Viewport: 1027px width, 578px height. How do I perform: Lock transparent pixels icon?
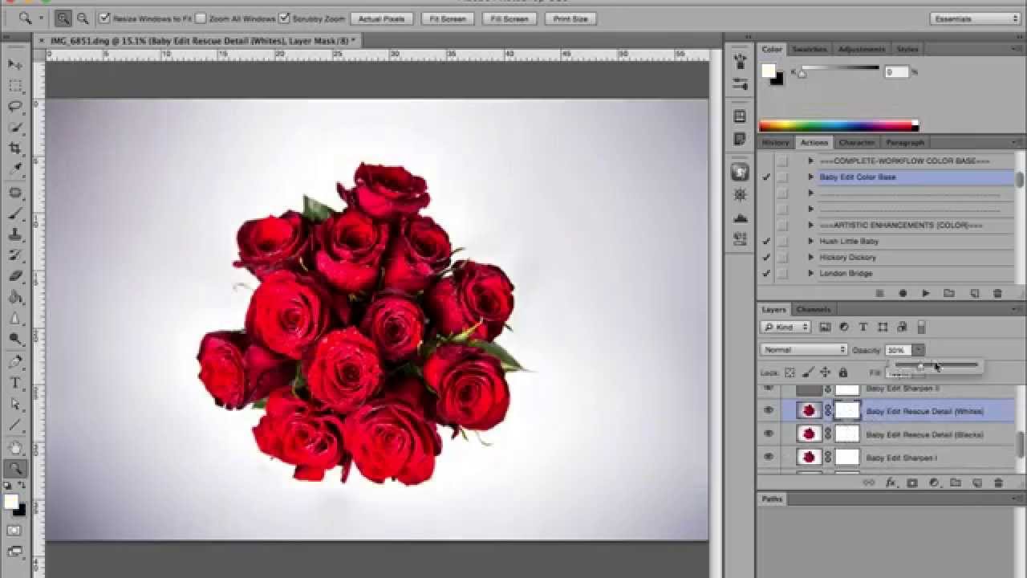pos(790,372)
